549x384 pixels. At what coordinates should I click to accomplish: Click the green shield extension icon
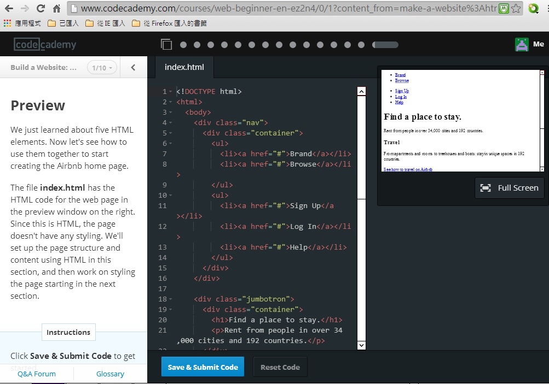point(504,8)
